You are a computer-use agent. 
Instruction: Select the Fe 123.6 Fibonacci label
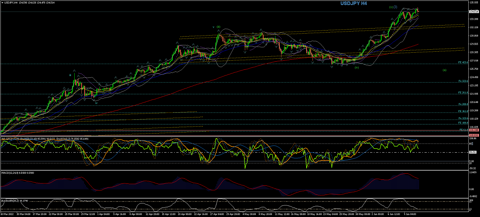463,118
